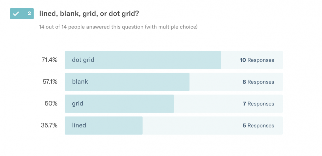This screenshot has height=156, width=322.
Task: Click the '14 out of 14 people answered' subtitle
Action: click(x=118, y=27)
